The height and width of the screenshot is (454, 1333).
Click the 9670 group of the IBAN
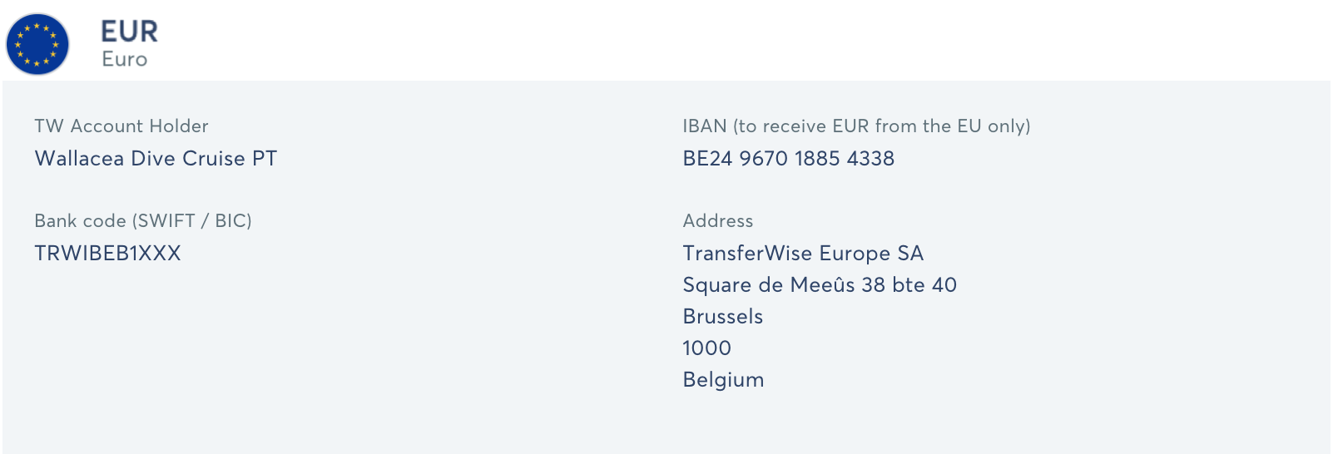[x=763, y=159]
